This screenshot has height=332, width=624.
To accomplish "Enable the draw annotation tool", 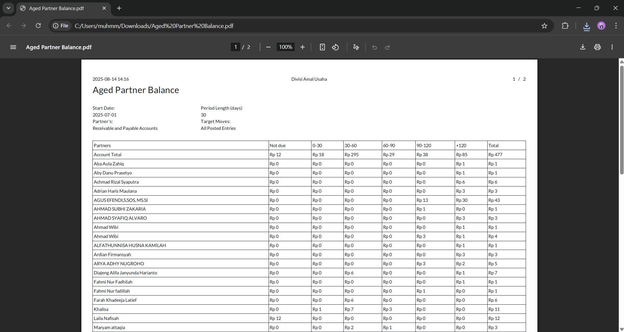I will click(x=356, y=47).
